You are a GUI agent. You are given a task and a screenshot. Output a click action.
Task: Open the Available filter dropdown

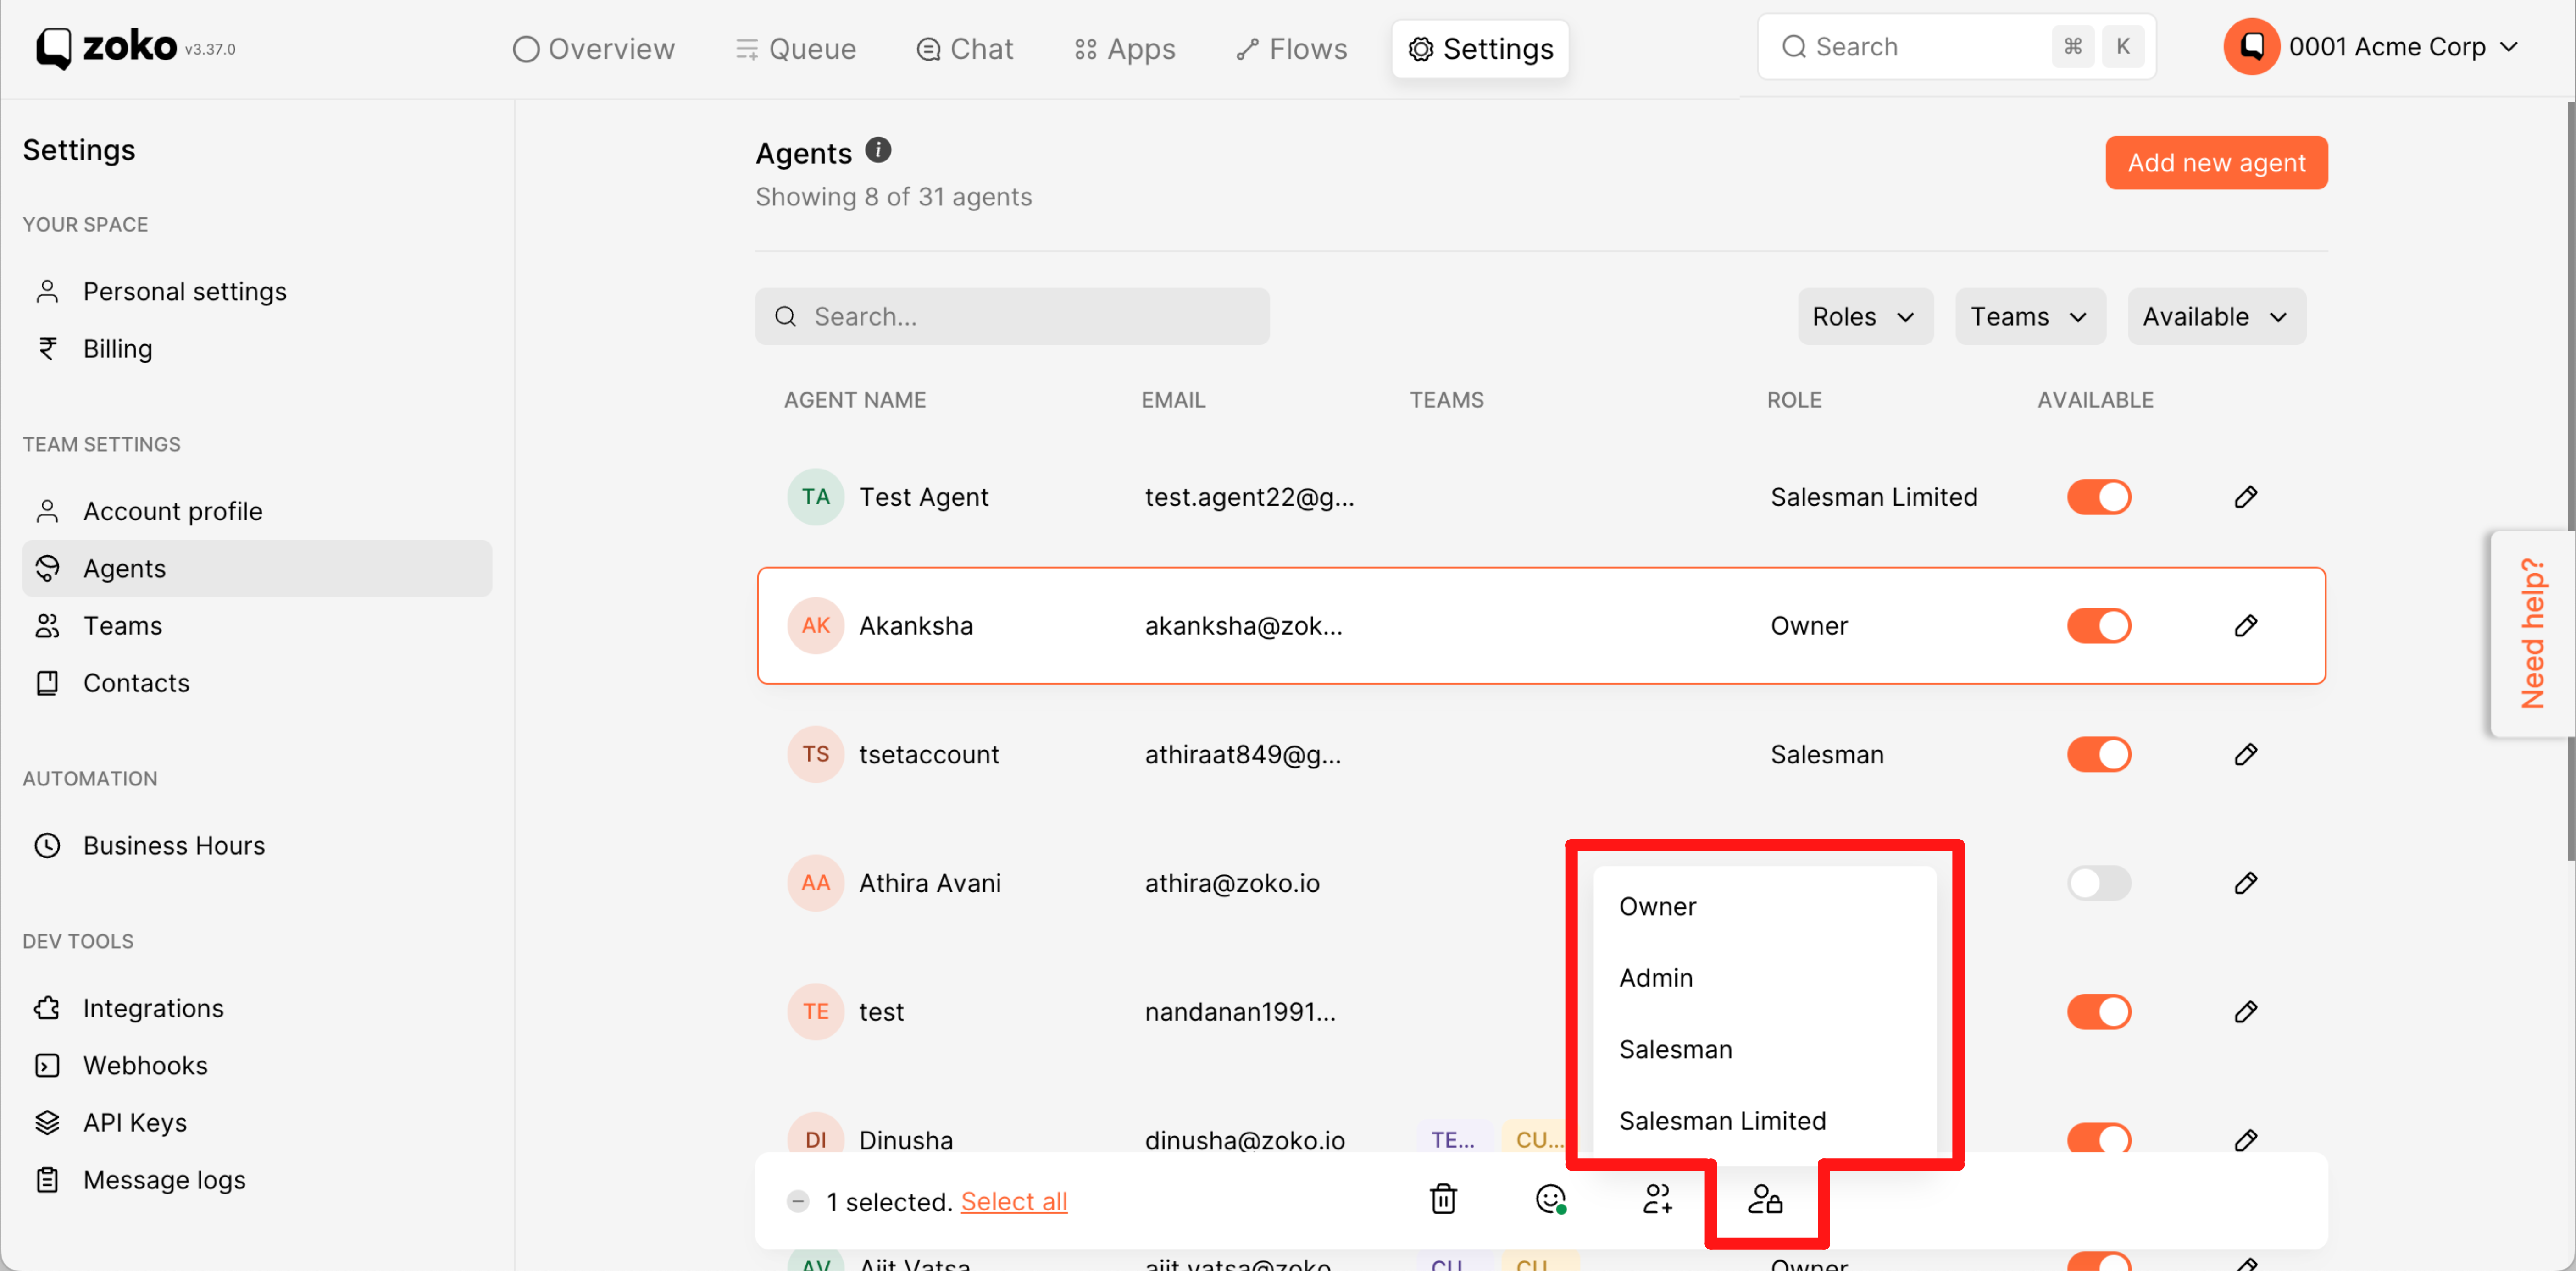pyautogui.click(x=2216, y=316)
